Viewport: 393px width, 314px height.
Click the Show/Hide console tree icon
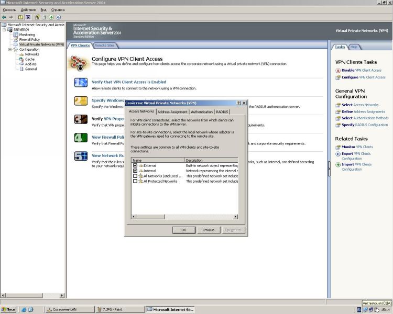coord(28,17)
